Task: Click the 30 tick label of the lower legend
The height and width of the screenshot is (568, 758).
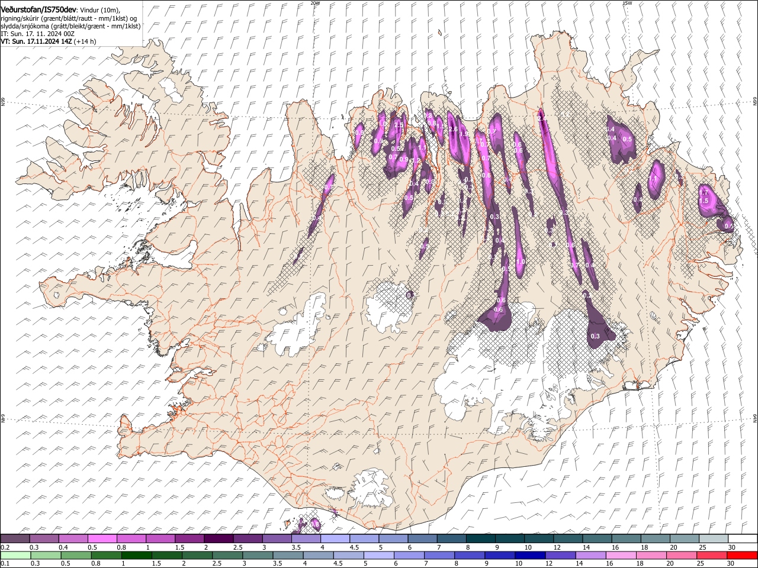Action: click(x=730, y=564)
